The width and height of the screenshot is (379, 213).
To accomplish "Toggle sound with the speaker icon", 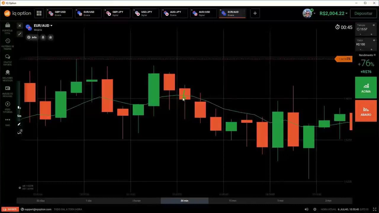I will (x=306, y=209).
